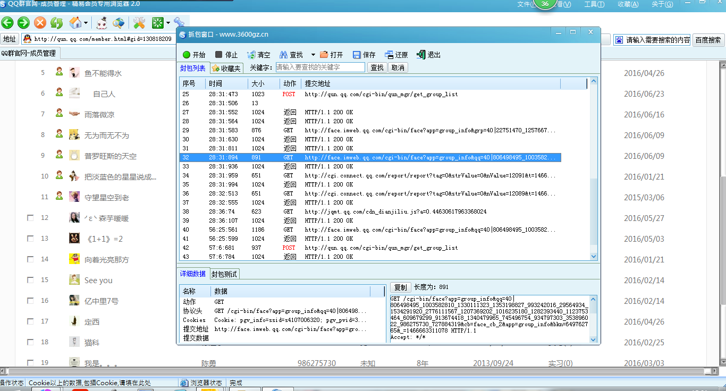
Task: Stop capture with the 停止 button
Action: 226,55
